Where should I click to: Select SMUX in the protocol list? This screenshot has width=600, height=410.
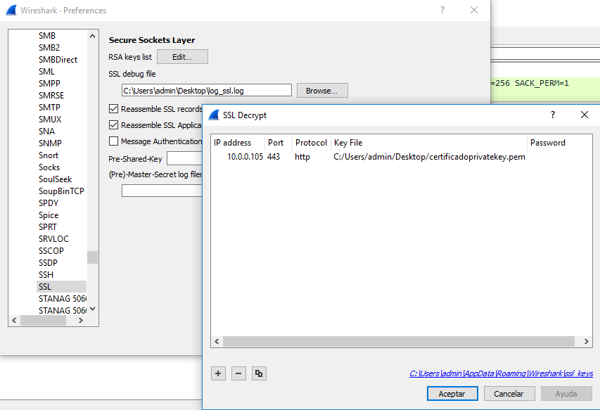(50, 120)
